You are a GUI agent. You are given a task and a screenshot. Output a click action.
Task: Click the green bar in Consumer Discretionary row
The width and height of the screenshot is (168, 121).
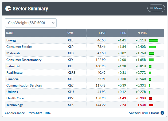pos(151,60)
